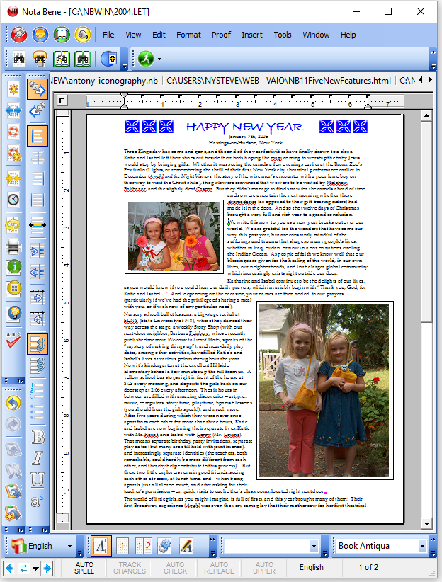Toggle AUTO REPLACE in status bar
This screenshot has height=582, width=442.
click(x=219, y=568)
